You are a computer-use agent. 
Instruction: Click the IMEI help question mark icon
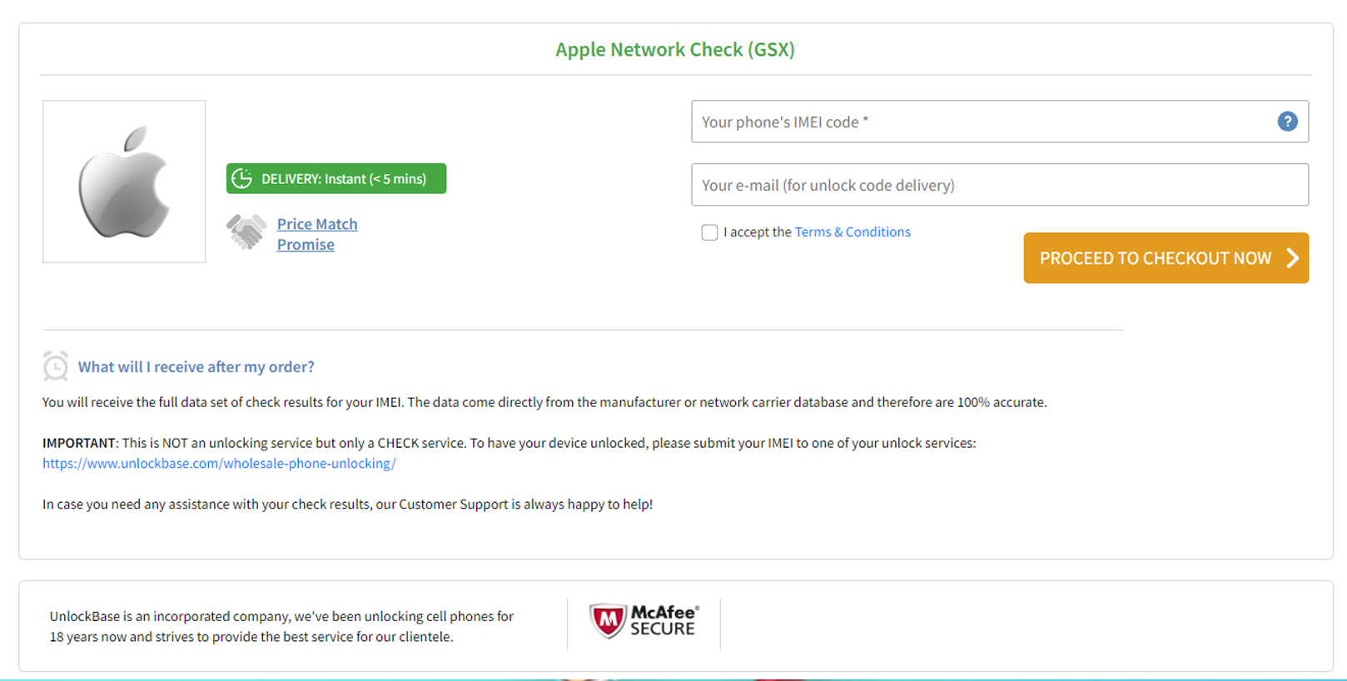pos(1287,122)
